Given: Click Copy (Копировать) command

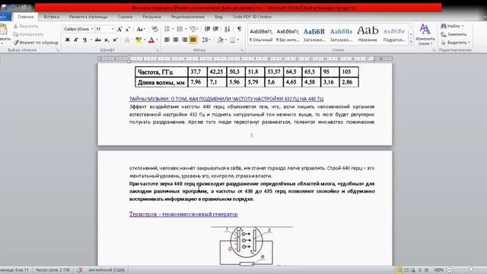Looking at the screenshot, I should (28, 34).
